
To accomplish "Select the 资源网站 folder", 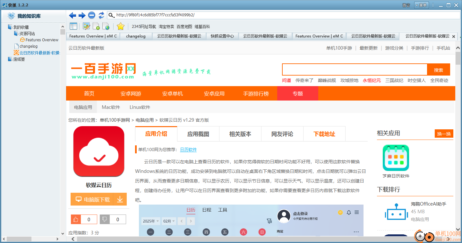I will (27, 34).
